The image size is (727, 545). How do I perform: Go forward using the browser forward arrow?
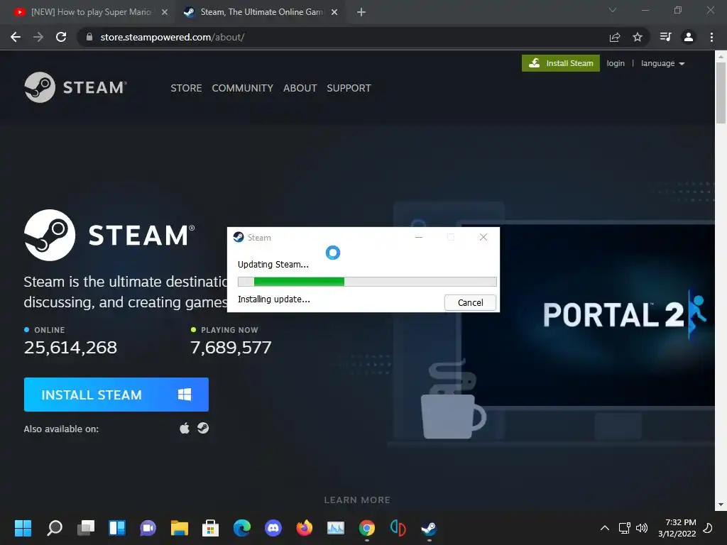tap(38, 37)
